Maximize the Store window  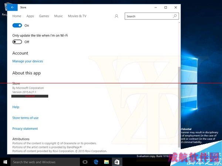tap(166, 7)
